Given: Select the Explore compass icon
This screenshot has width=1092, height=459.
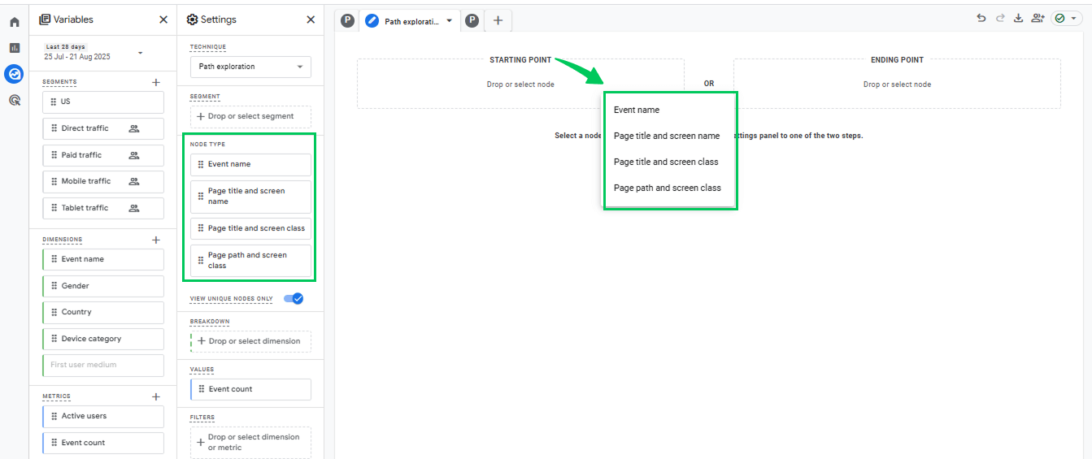Looking at the screenshot, I should pos(14,74).
